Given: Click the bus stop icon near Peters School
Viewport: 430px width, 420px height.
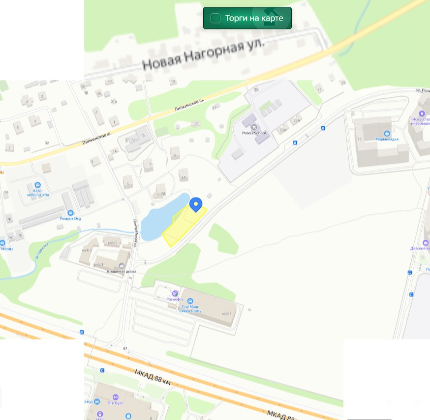Looking at the screenshot, I should pos(295,142).
